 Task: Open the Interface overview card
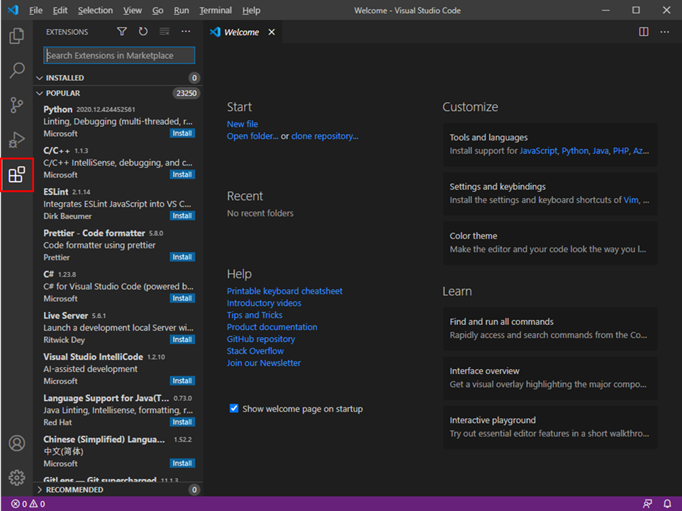[549, 378]
